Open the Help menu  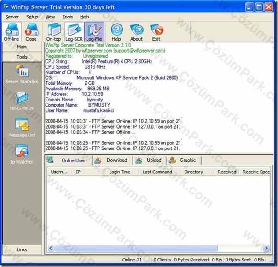pyautogui.click(x=84, y=17)
